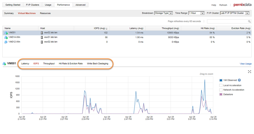Select the VM012-Win row name

coord(14,42)
